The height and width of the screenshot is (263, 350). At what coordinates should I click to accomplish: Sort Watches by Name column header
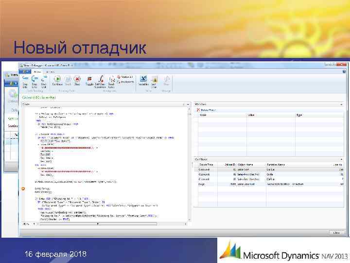pos(222,115)
